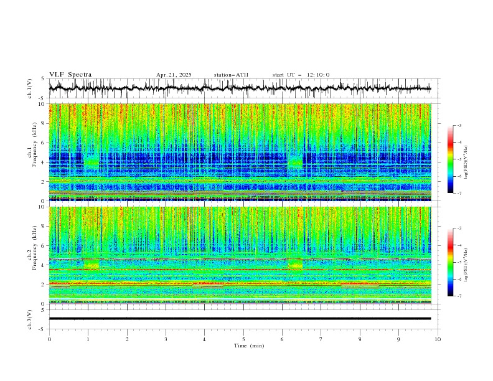Click the time axis tick label "7"
This screenshot has width=493, height=381.
321,339
